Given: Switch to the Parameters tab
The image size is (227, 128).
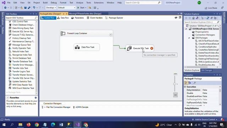Looking at the screenshot, I should pos(77,18).
